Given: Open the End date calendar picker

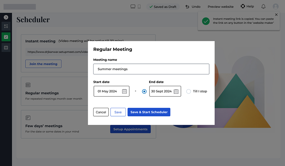Looking at the screenshot, I should click(176, 91).
